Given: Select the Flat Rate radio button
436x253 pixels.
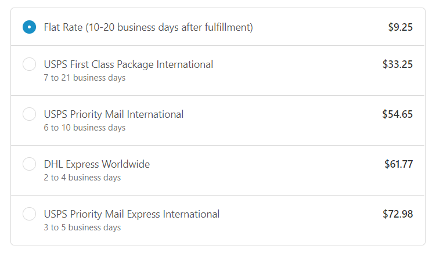Looking at the screenshot, I should pos(29,27).
